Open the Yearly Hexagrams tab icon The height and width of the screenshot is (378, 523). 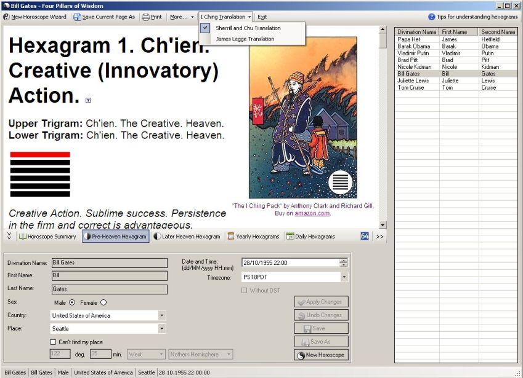[x=231, y=236]
